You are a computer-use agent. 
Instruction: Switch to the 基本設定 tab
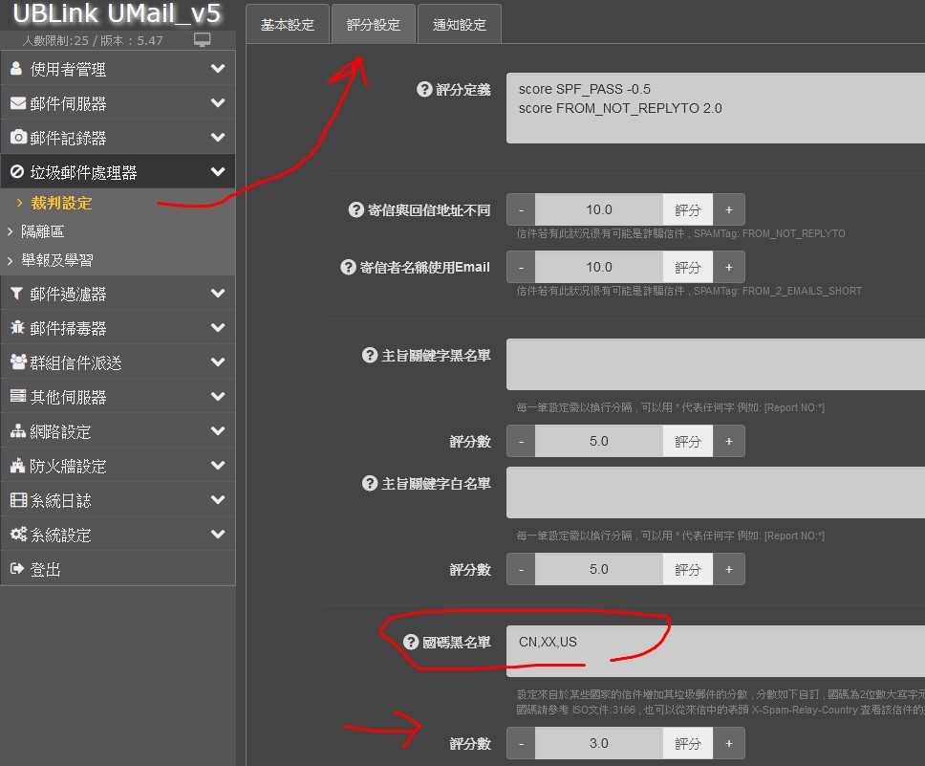[288, 24]
